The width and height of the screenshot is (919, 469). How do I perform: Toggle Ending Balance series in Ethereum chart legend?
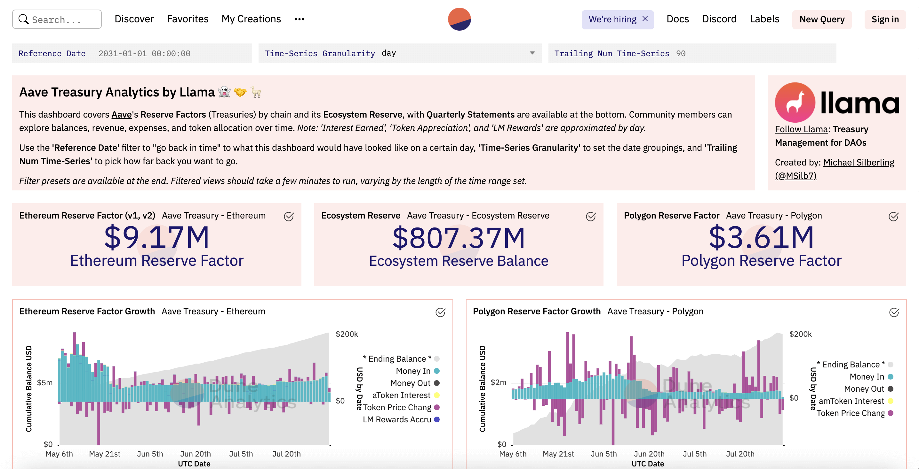(401, 359)
